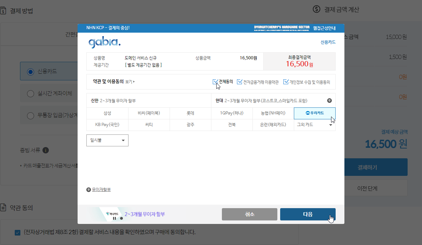Open 웹접근성안내 in the top bar

tap(325, 27)
